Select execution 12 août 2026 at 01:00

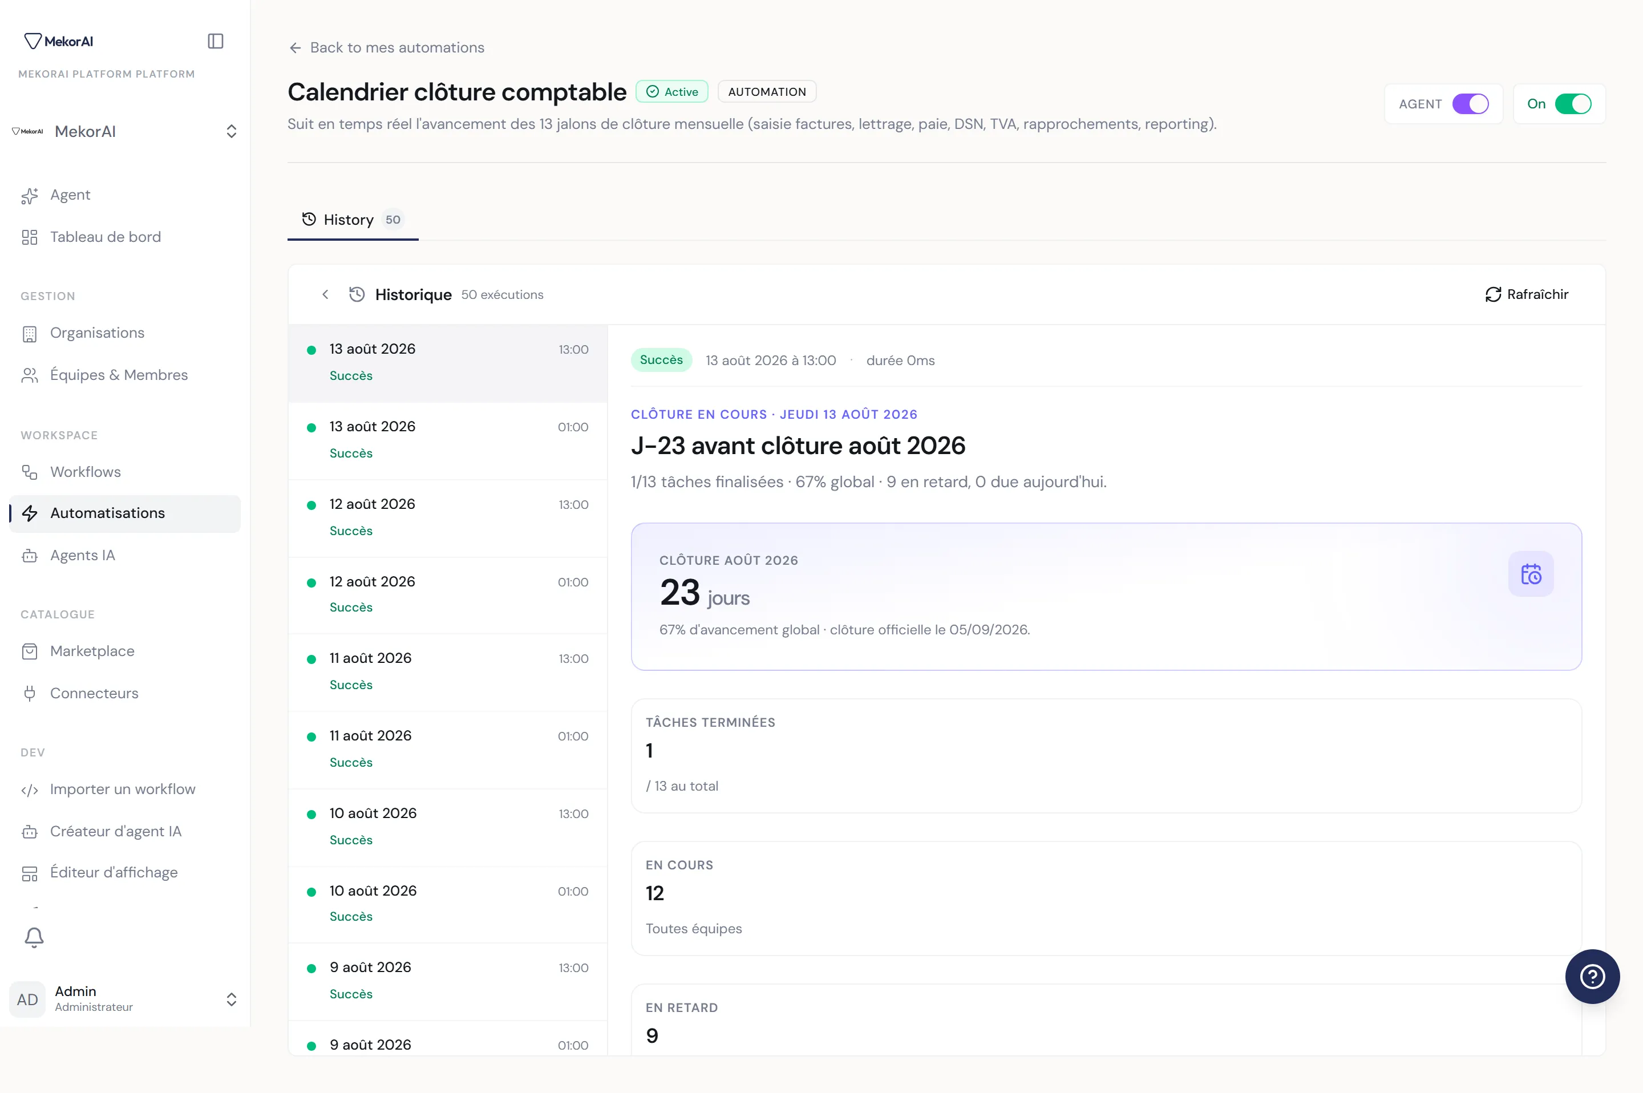tap(447, 594)
